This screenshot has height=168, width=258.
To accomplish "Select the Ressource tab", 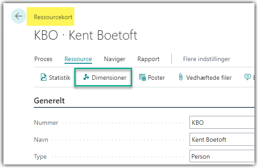I will (78, 59).
